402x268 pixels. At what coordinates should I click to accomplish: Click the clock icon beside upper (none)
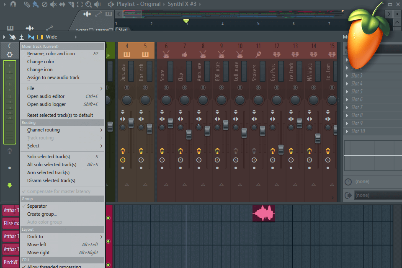(x=348, y=182)
